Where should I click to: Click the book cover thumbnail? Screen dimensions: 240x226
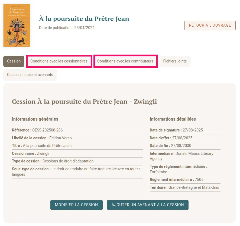(x=17, y=25)
